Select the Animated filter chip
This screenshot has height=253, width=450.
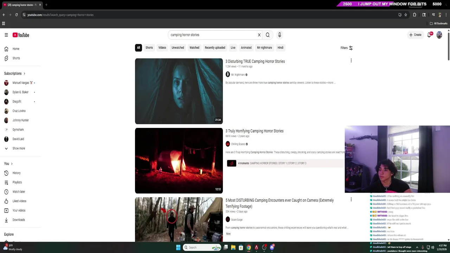[246, 48]
